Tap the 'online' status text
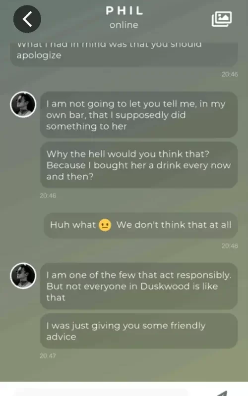 coord(124,25)
